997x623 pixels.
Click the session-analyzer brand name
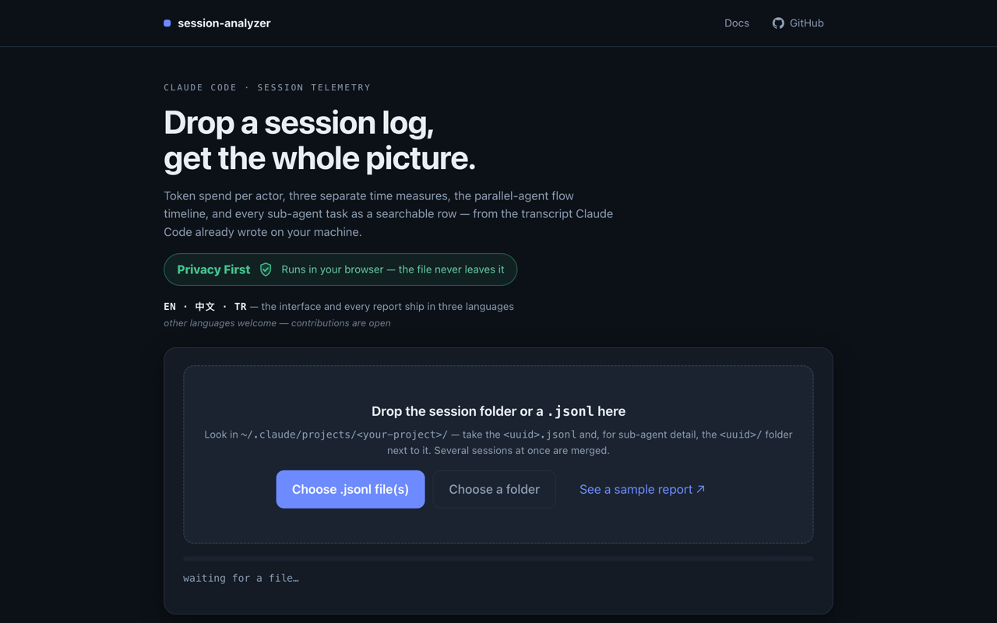(224, 23)
